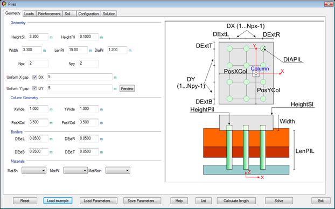Open the Configuration tab
The width and height of the screenshot is (335, 209).
(88, 13)
